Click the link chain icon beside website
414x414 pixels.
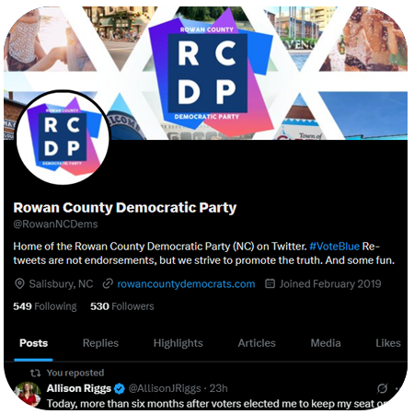click(108, 283)
